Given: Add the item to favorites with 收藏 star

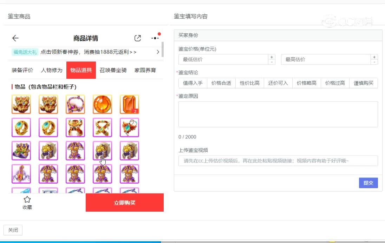Looking at the screenshot, I should click(27, 203).
